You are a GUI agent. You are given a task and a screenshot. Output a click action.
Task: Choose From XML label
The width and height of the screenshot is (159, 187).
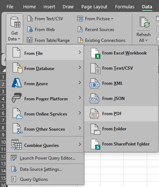[112, 83]
